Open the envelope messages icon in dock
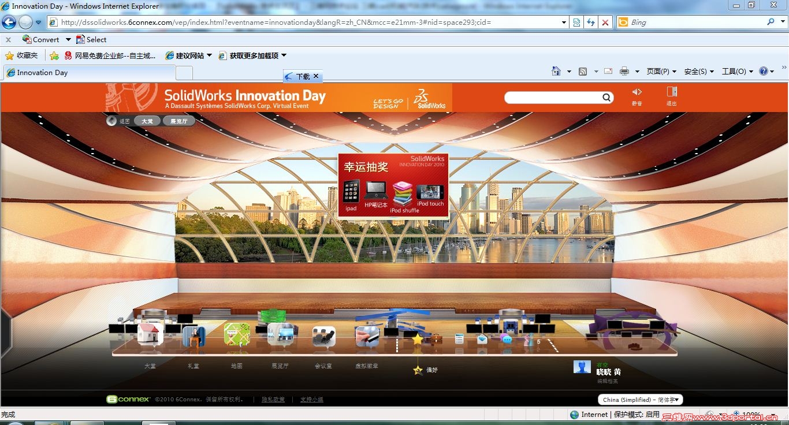Image resolution: width=789 pixels, height=425 pixels. tap(482, 340)
